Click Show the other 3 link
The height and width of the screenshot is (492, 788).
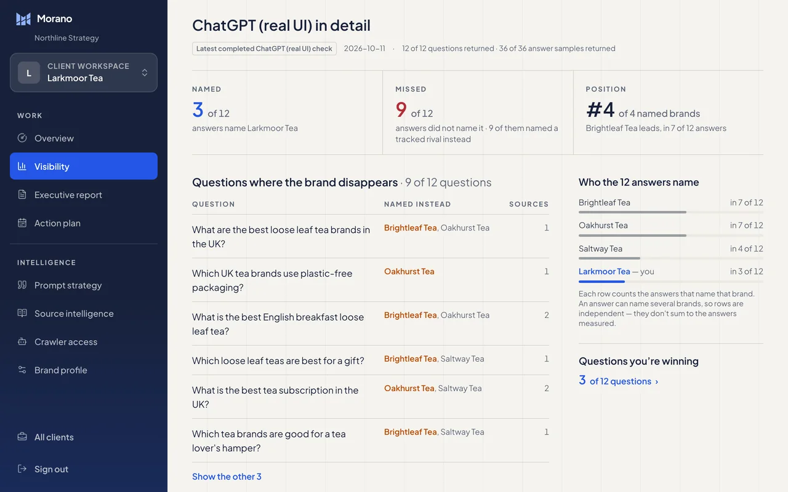(x=227, y=476)
